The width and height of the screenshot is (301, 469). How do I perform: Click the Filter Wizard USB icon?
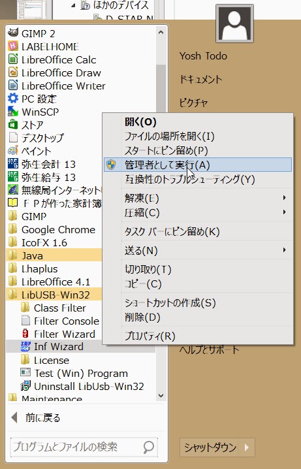click(x=25, y=333)
